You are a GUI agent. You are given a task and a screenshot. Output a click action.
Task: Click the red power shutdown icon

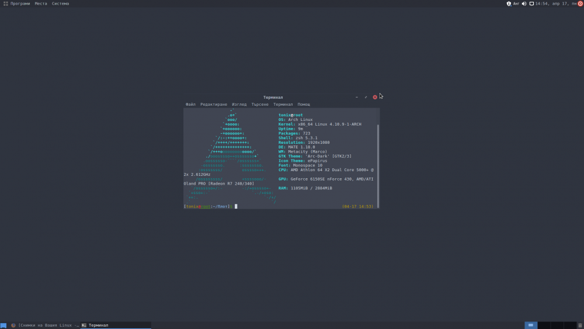pos(580,4)
